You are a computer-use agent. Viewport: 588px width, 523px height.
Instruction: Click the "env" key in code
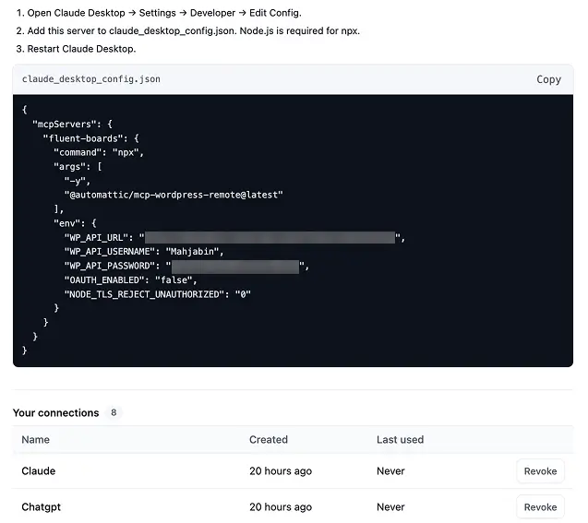click(69, 223)
